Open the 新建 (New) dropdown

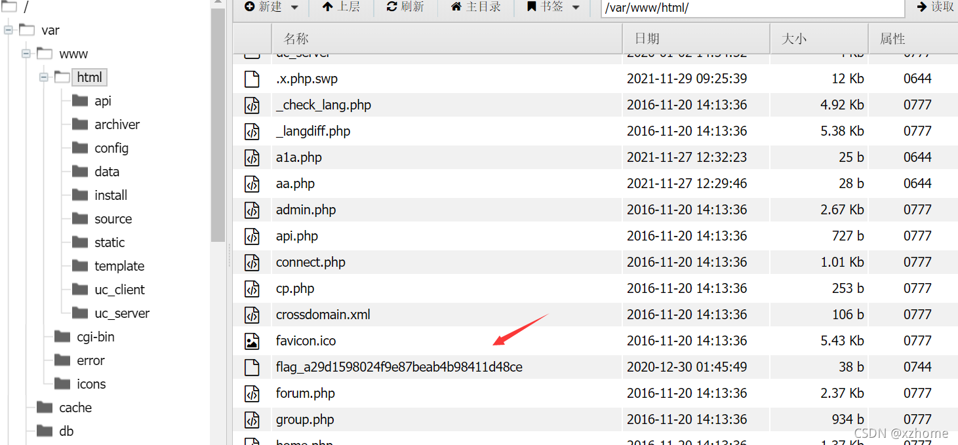click(271, 7)
